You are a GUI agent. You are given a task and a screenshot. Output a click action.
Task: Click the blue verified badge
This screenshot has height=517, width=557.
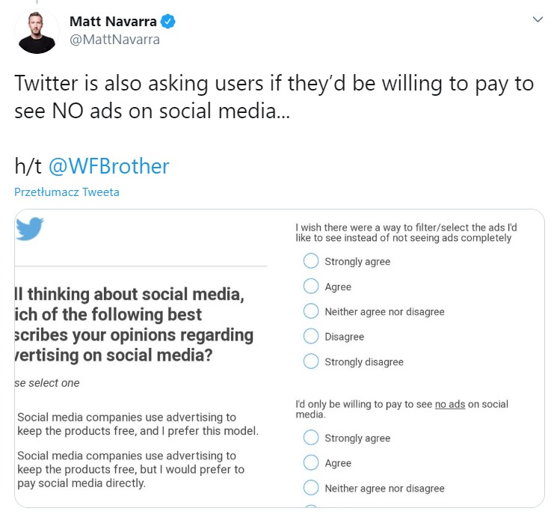(x=168, y=22)
